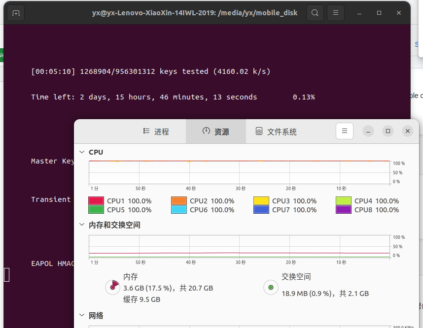Image resolution: width=423 pixels, height=328 pixels.
Task: Click the 'Master Key' text in terminal
Action: 53,161
